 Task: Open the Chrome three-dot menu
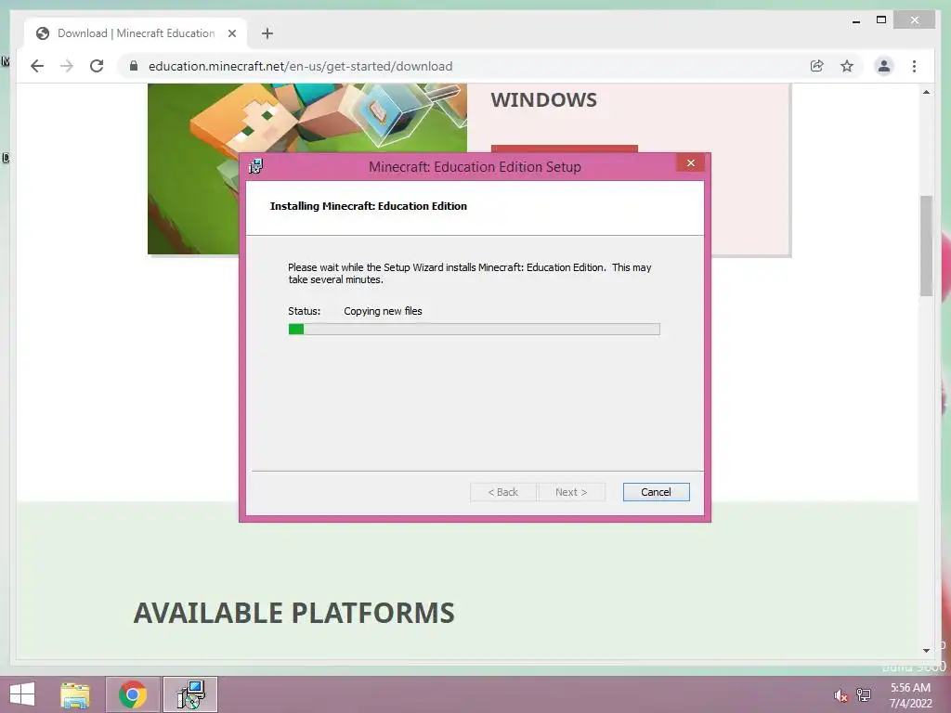click(914, 66)
